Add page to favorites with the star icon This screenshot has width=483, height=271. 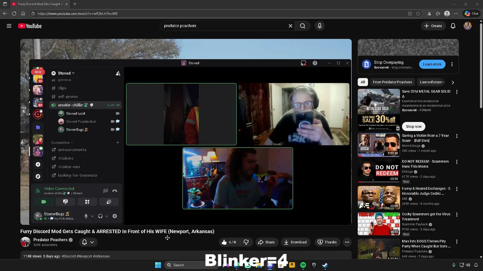click(x=418, y=14)
